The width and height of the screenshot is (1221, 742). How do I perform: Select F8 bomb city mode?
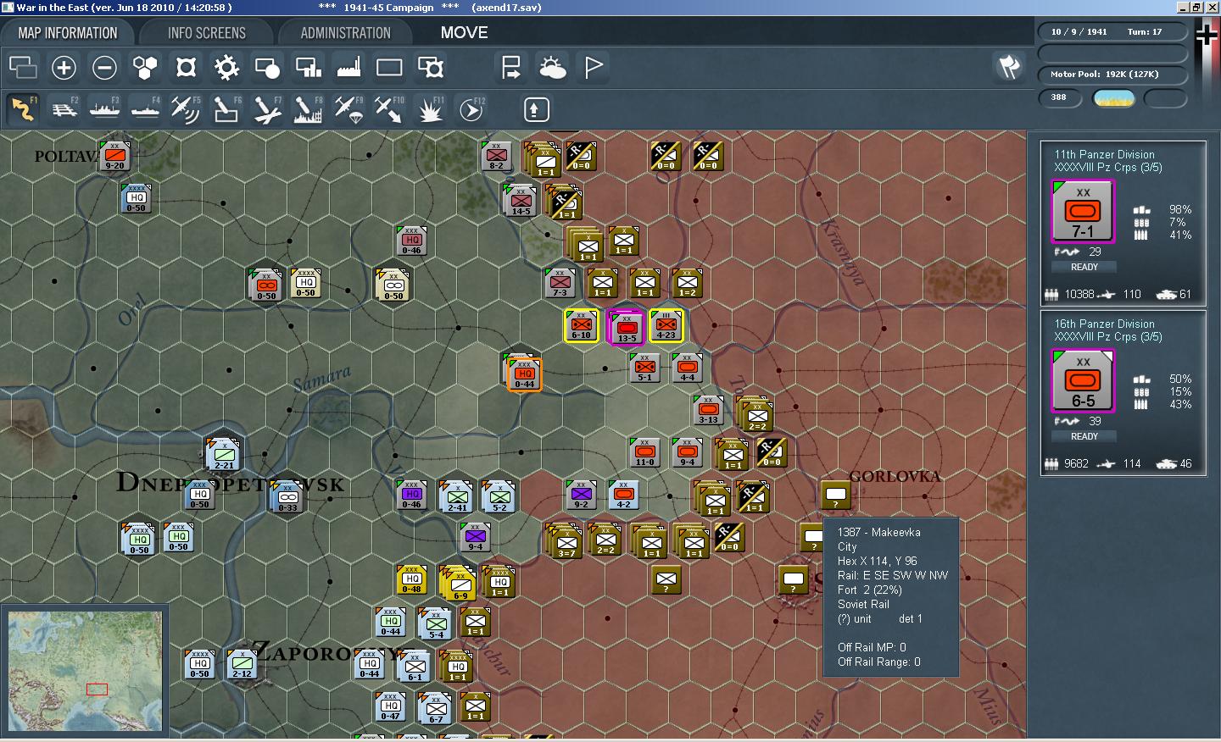pyautogui.click(x=308, y=109)
